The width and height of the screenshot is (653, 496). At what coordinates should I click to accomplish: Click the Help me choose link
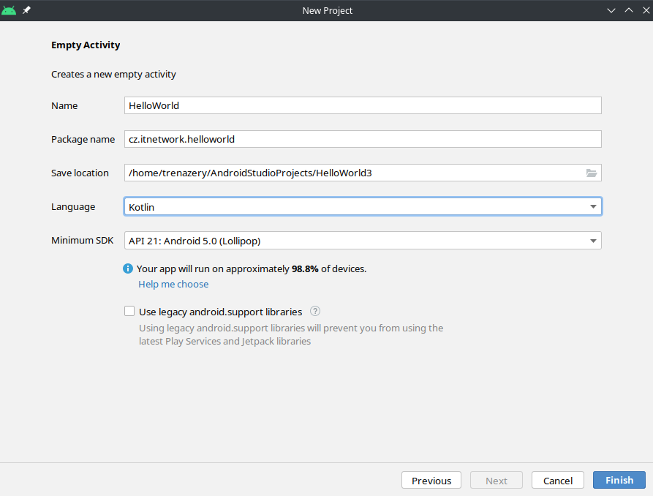(173, 284)
